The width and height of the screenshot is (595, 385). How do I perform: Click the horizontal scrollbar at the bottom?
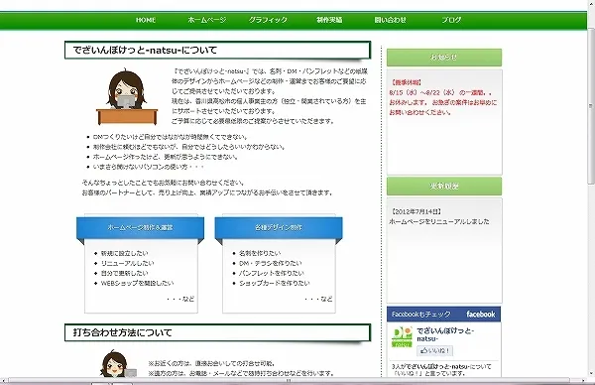[x=289, y=381]
